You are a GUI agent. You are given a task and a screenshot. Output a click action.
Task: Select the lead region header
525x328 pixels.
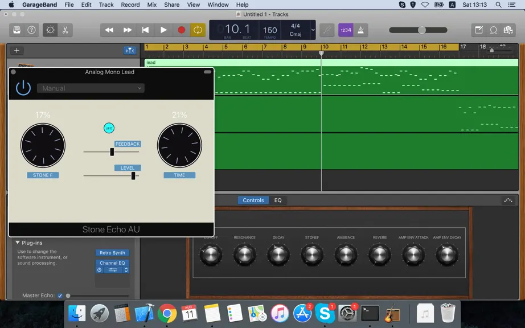[x=331, y=63]
